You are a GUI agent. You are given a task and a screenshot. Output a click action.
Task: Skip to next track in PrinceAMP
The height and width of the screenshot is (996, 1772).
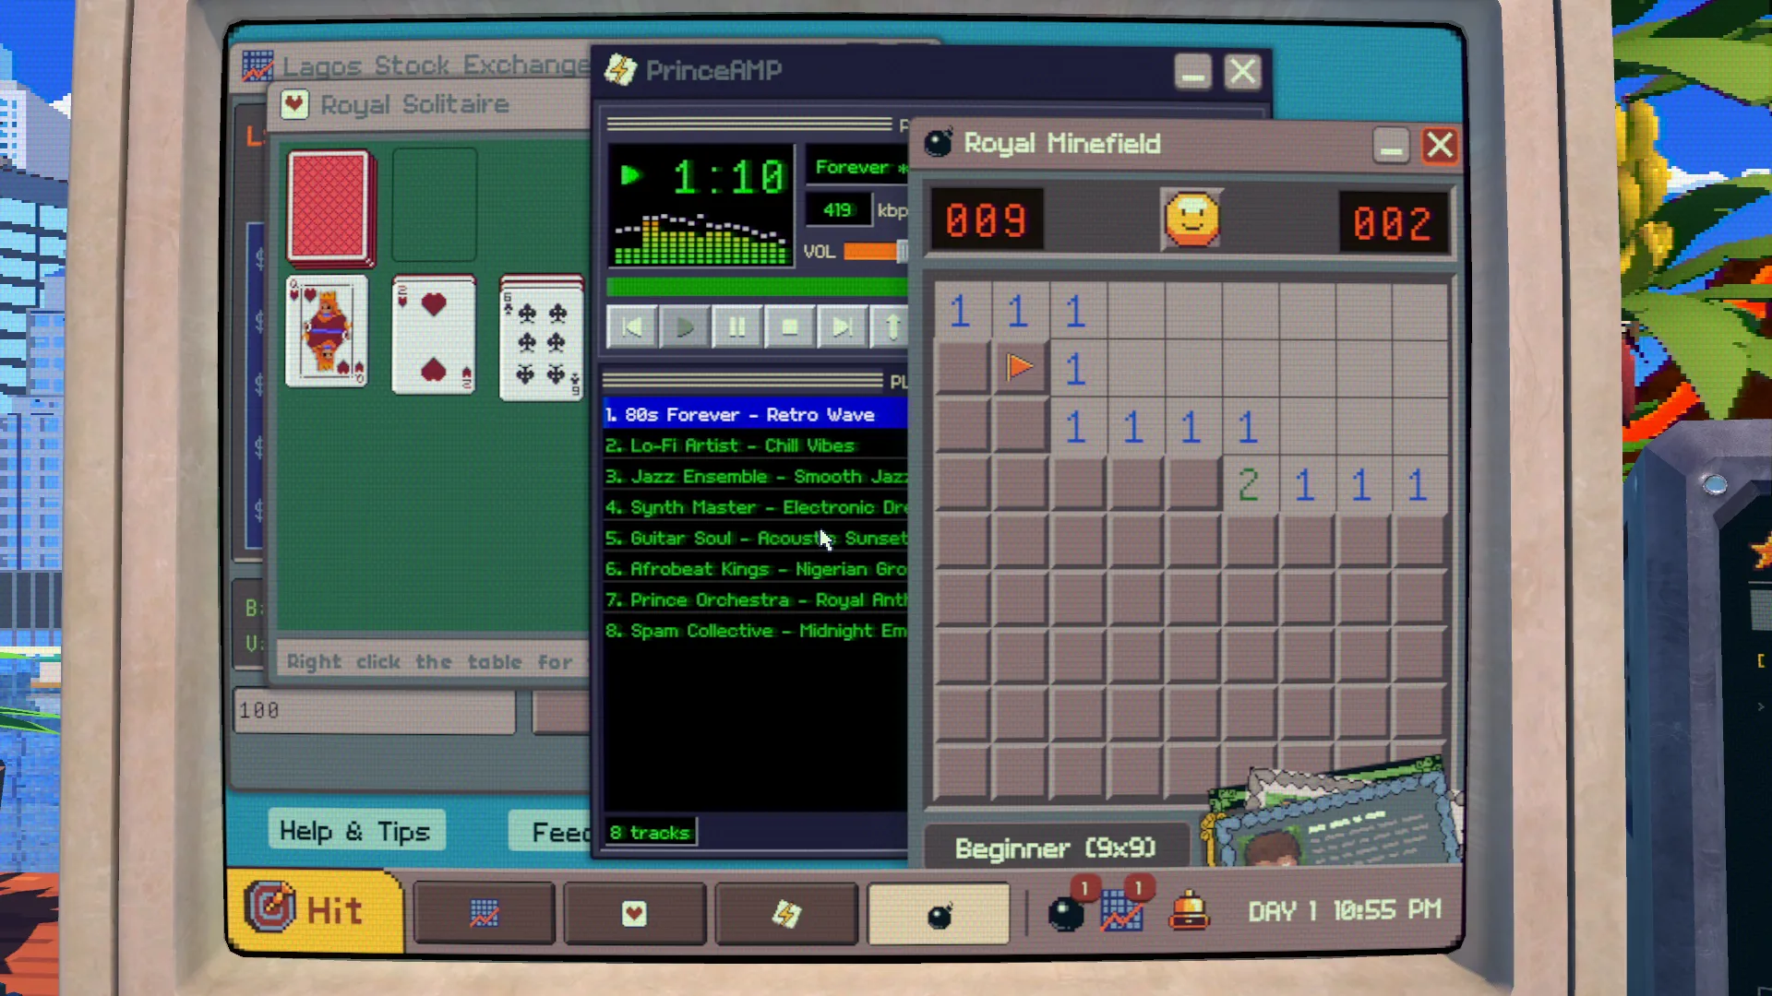[842, 326]
